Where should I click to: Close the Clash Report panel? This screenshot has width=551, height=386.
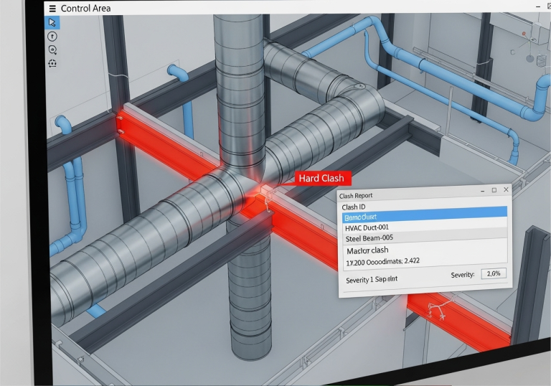[506, 189]
